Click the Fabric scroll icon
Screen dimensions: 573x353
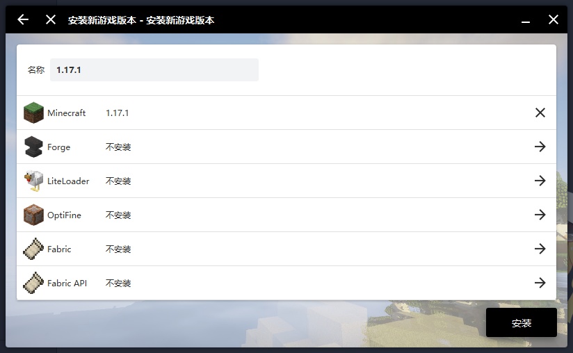point(33,249)
